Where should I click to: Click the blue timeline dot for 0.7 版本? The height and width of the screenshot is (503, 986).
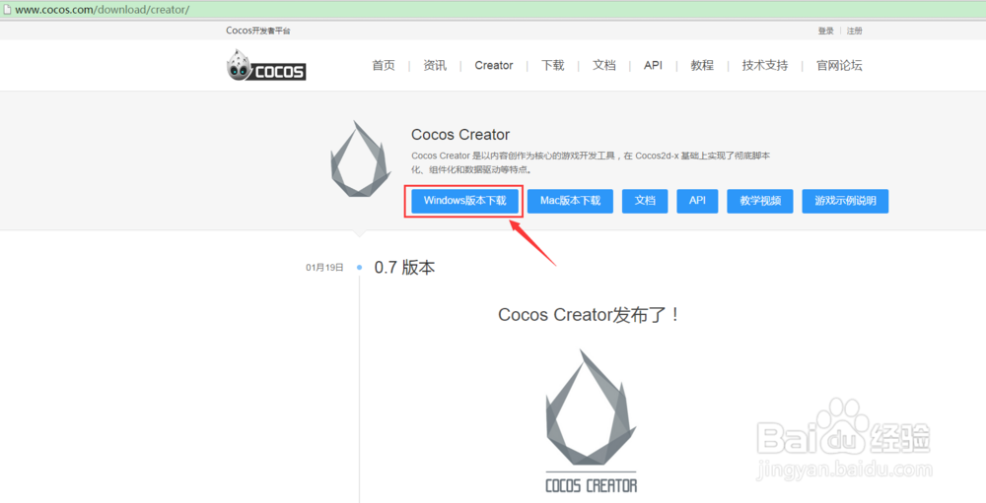(x=360, y=268)
